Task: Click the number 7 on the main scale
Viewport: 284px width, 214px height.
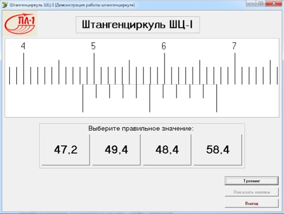Action: pos(234,46)
